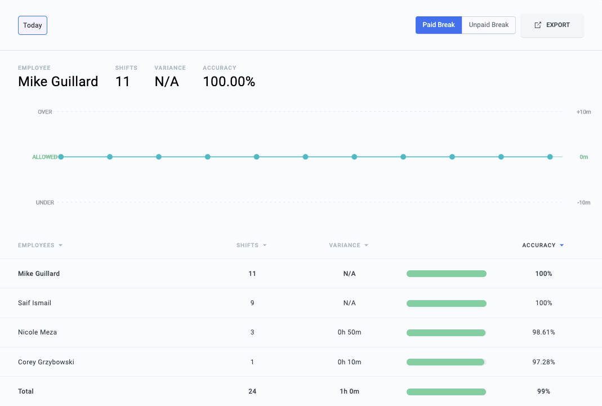The height and width of the screenshot is (406, 602).
Task: Click first data point on chart
Action: [x=61, y=157]
